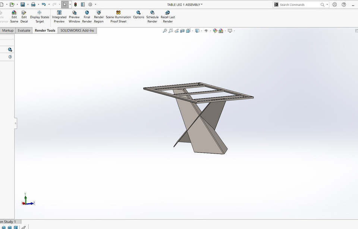Click in the Search Commands field
The width and height of the screenshot is (358, 229).
[x=298, y=4]
